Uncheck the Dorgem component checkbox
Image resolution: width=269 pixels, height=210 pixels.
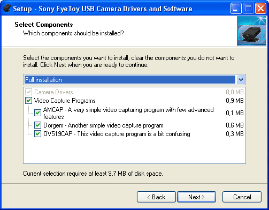(37, 125)
